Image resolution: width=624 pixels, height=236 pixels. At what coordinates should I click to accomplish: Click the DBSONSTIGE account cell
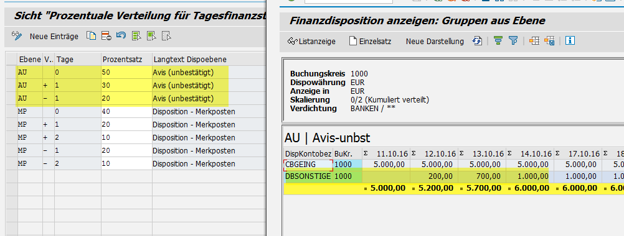[x=308, y=176]
